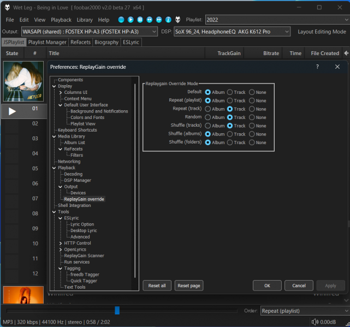Choose Track for Shuffle (albums)

click(230, 134)
